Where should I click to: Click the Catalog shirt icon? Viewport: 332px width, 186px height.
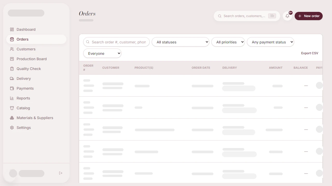(12, 108)
